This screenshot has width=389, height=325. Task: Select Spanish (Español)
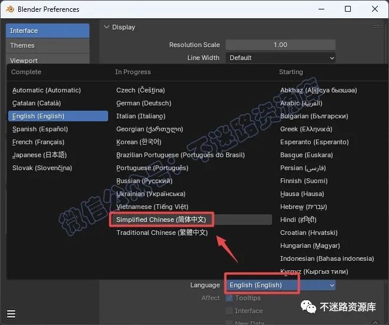pyautogui.click(x=58, y=129)
